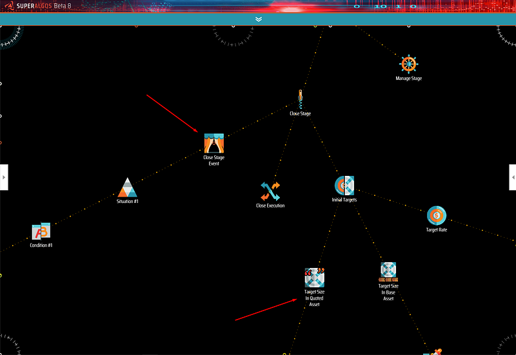Click the 'Target Rate' label text
This screenshot has height=355, width=516.
pos(437,230)
